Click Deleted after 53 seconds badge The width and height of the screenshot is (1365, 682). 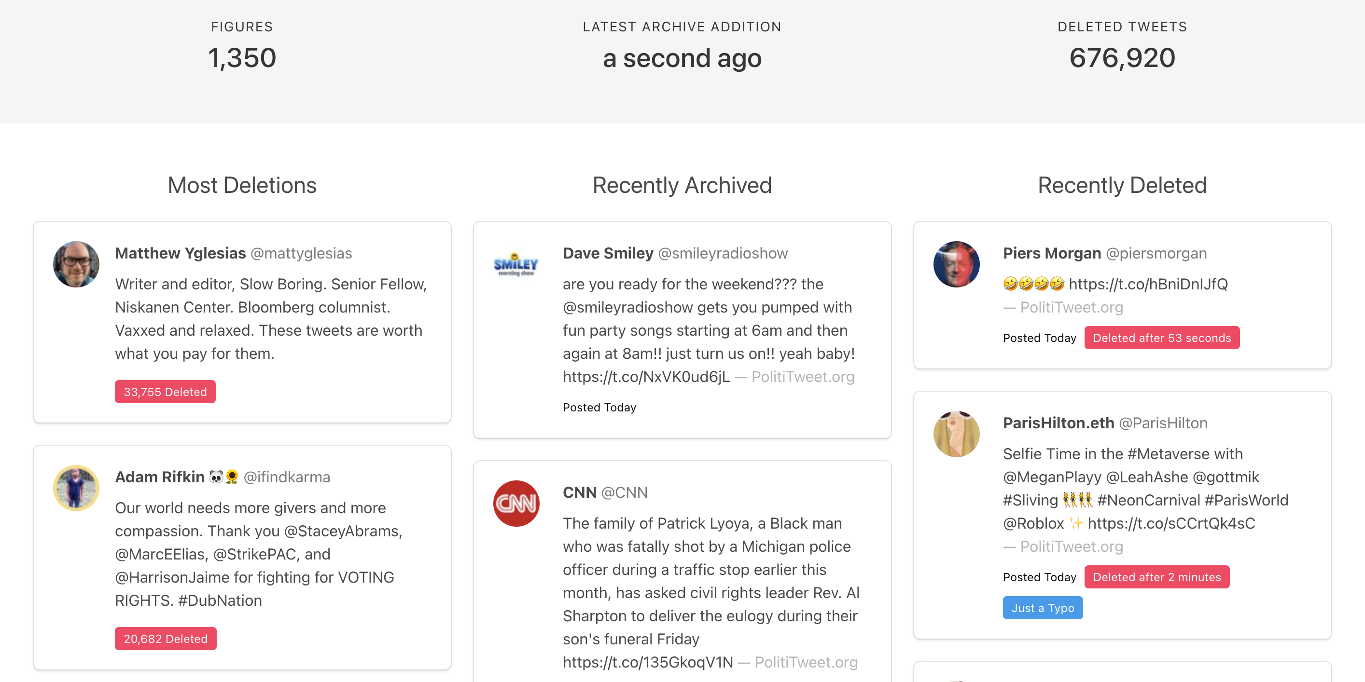[1162, 338]
